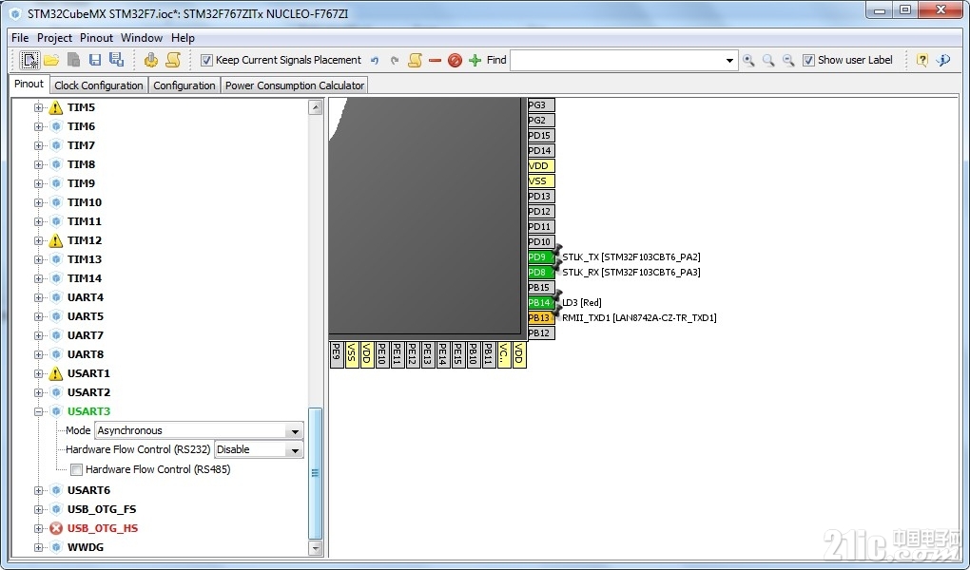This screenshot has width=970, height=570.
Task: Open the Window menu
Action: tap(142, 38)
